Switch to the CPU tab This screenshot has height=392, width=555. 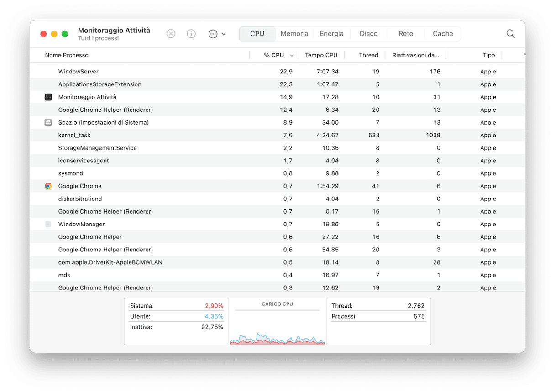coord(257,34)
